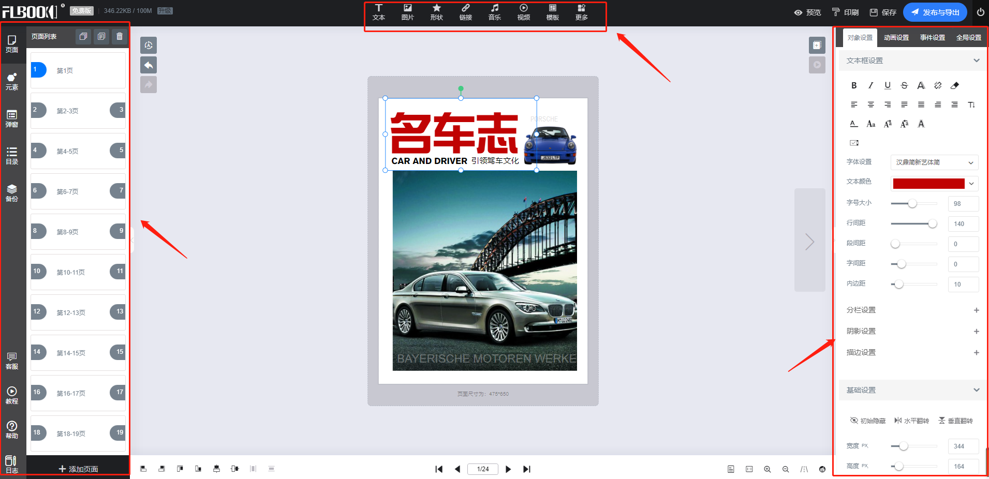
Task: Go to next spread with canvas right chevron
Action: (809, 241)
